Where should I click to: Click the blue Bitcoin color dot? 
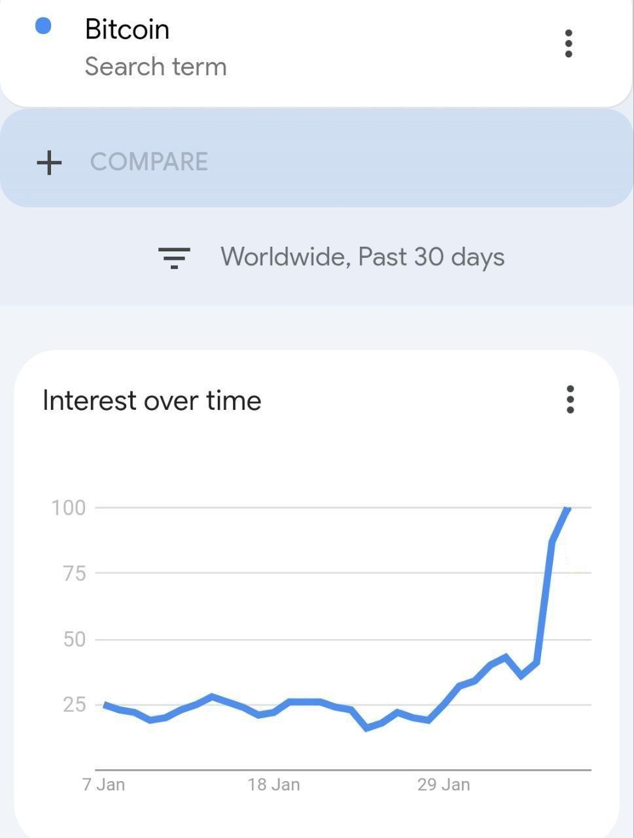click(x=43, y=26)
